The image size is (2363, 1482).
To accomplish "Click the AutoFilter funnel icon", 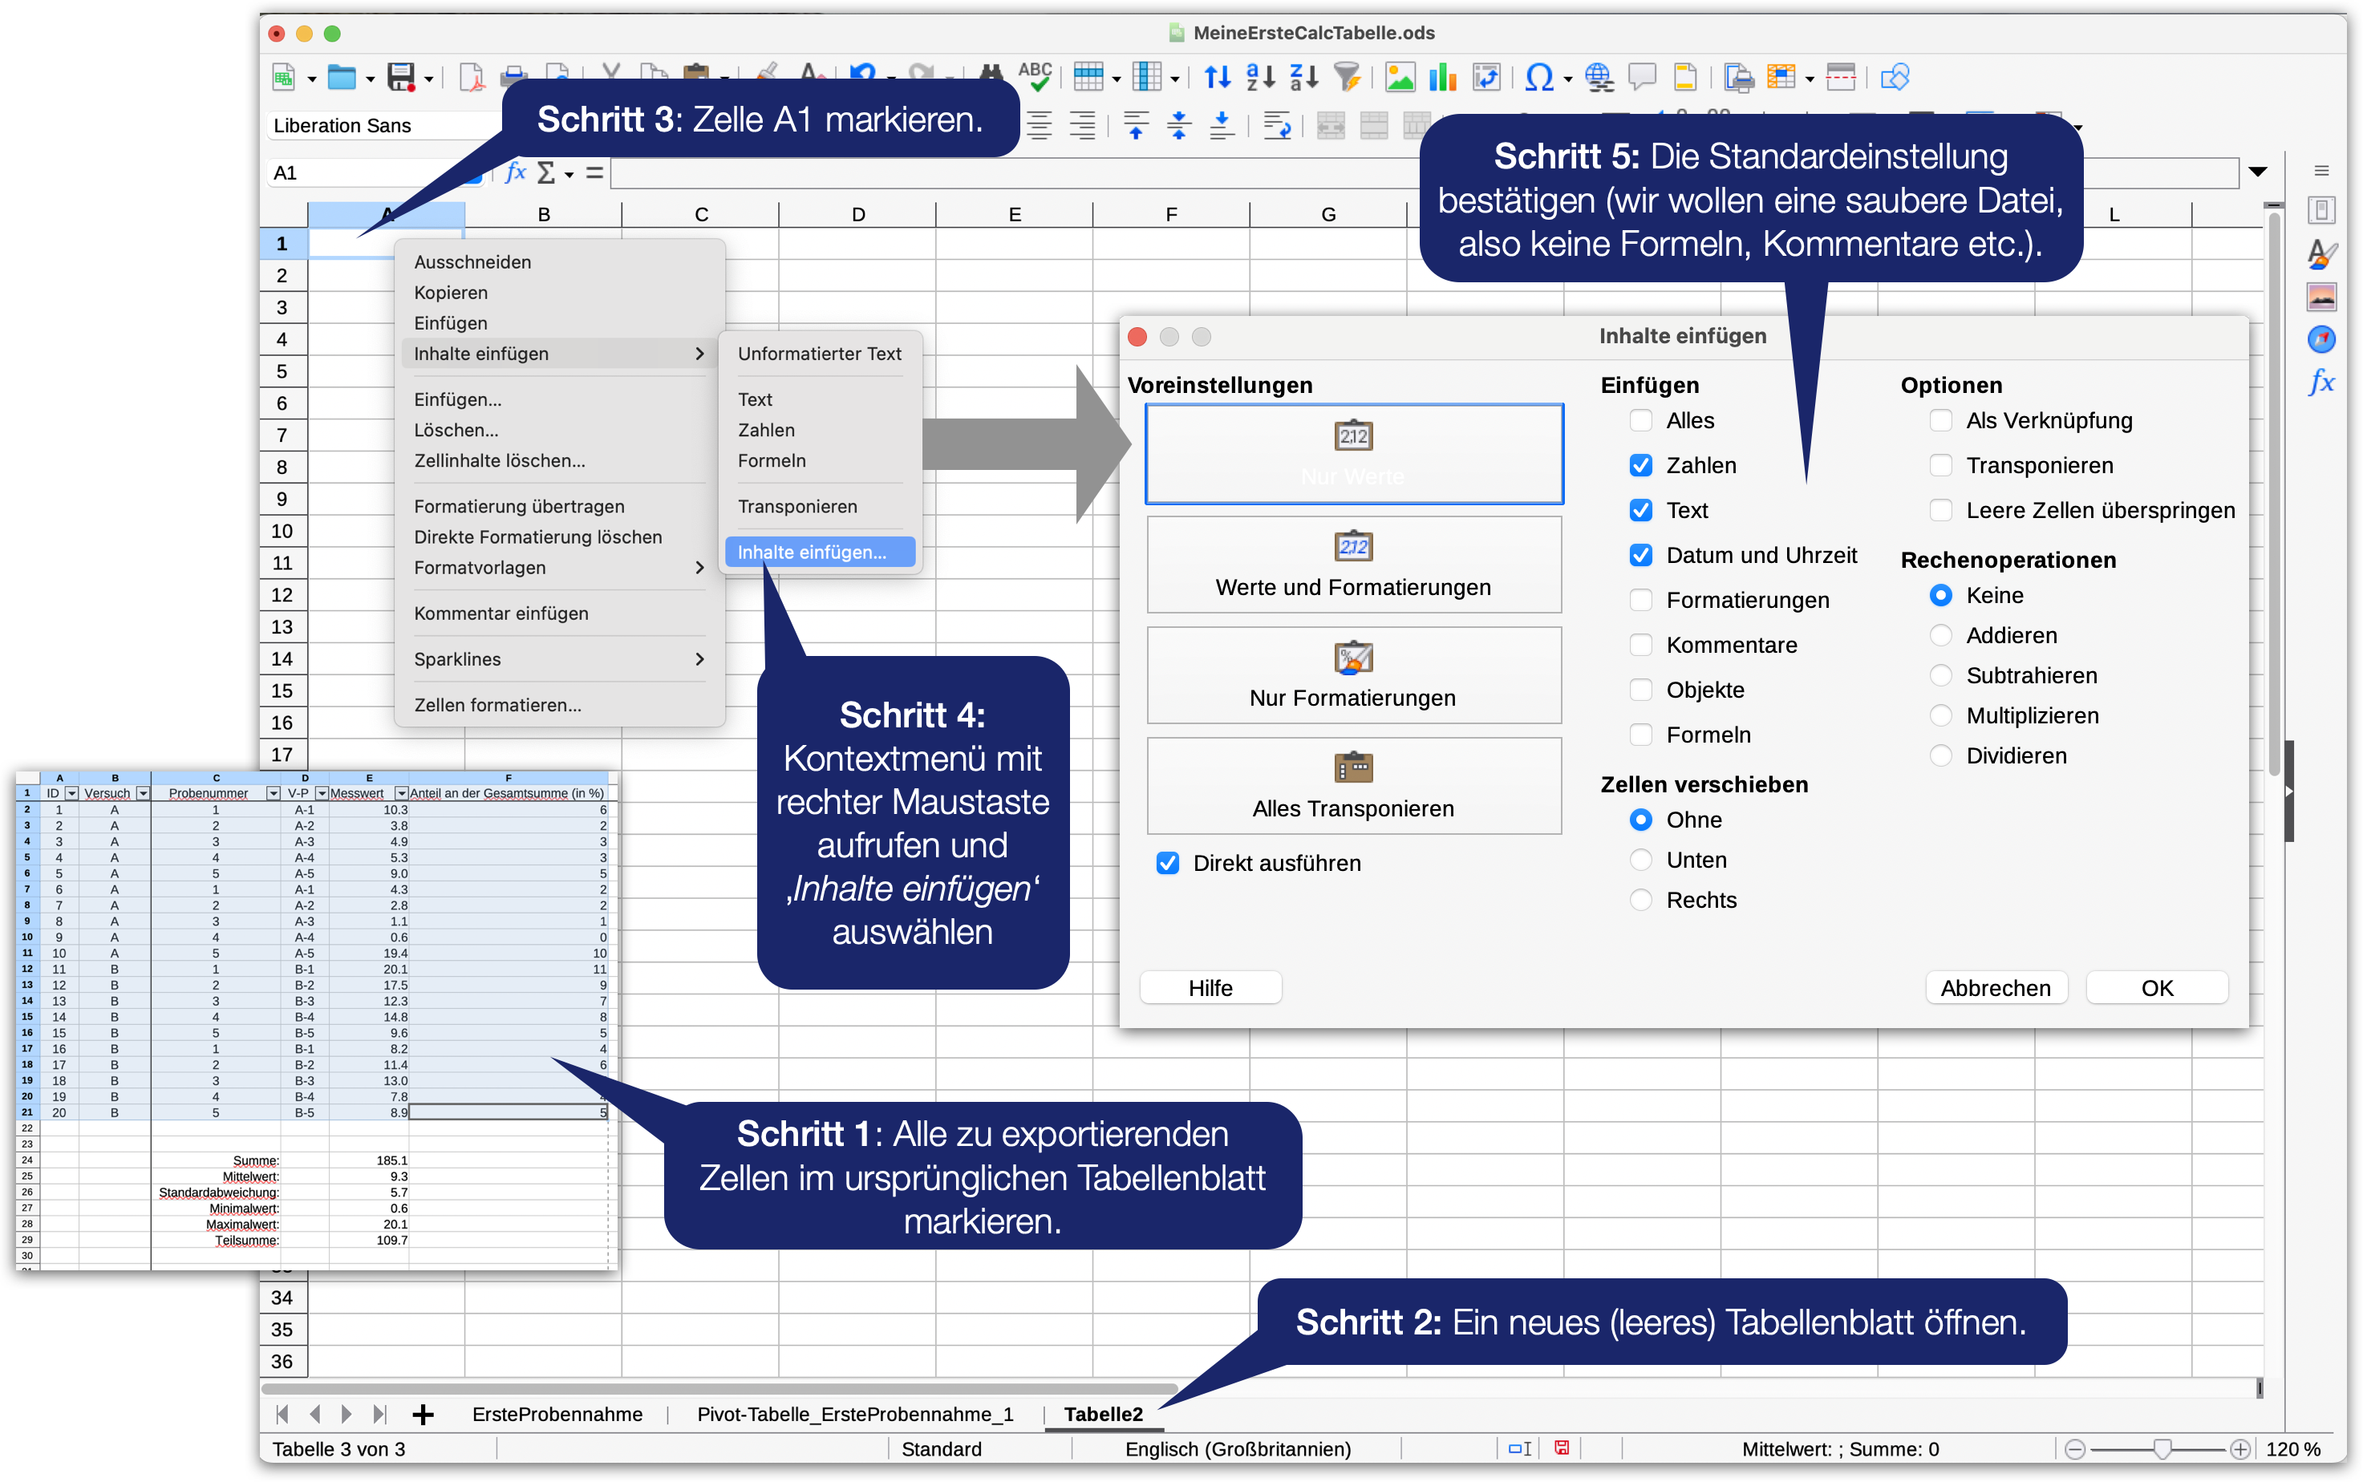I will pyautogui.click(x=1348, y=76).
